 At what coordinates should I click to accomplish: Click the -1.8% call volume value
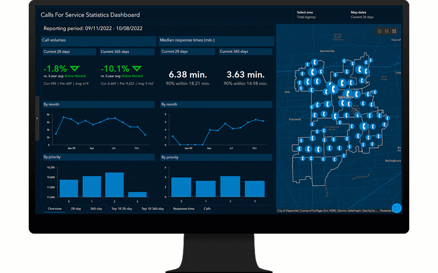55,69
